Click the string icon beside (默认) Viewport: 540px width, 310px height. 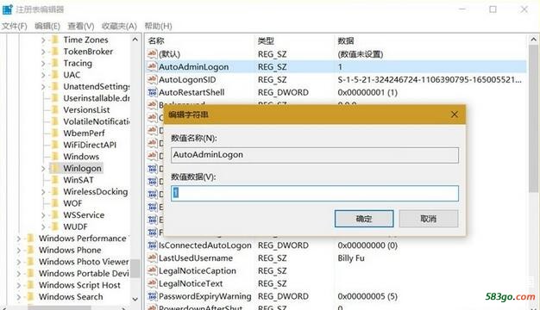pos(152,53)
